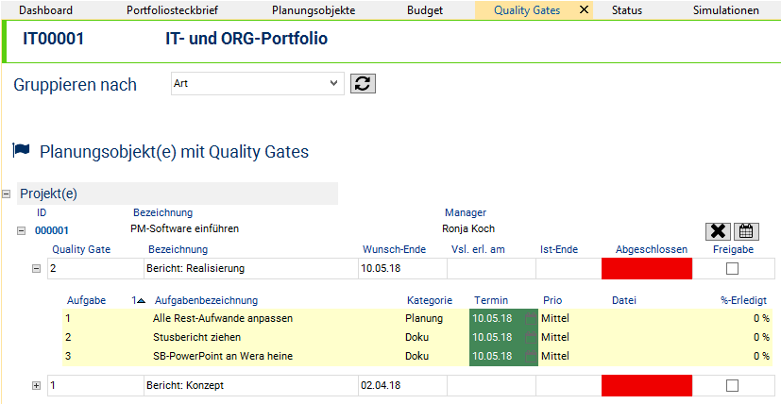Tick Freigabe checkbox for Bericht: Konzept
This screenshot has width=781, height=404.
coord(732,385)
